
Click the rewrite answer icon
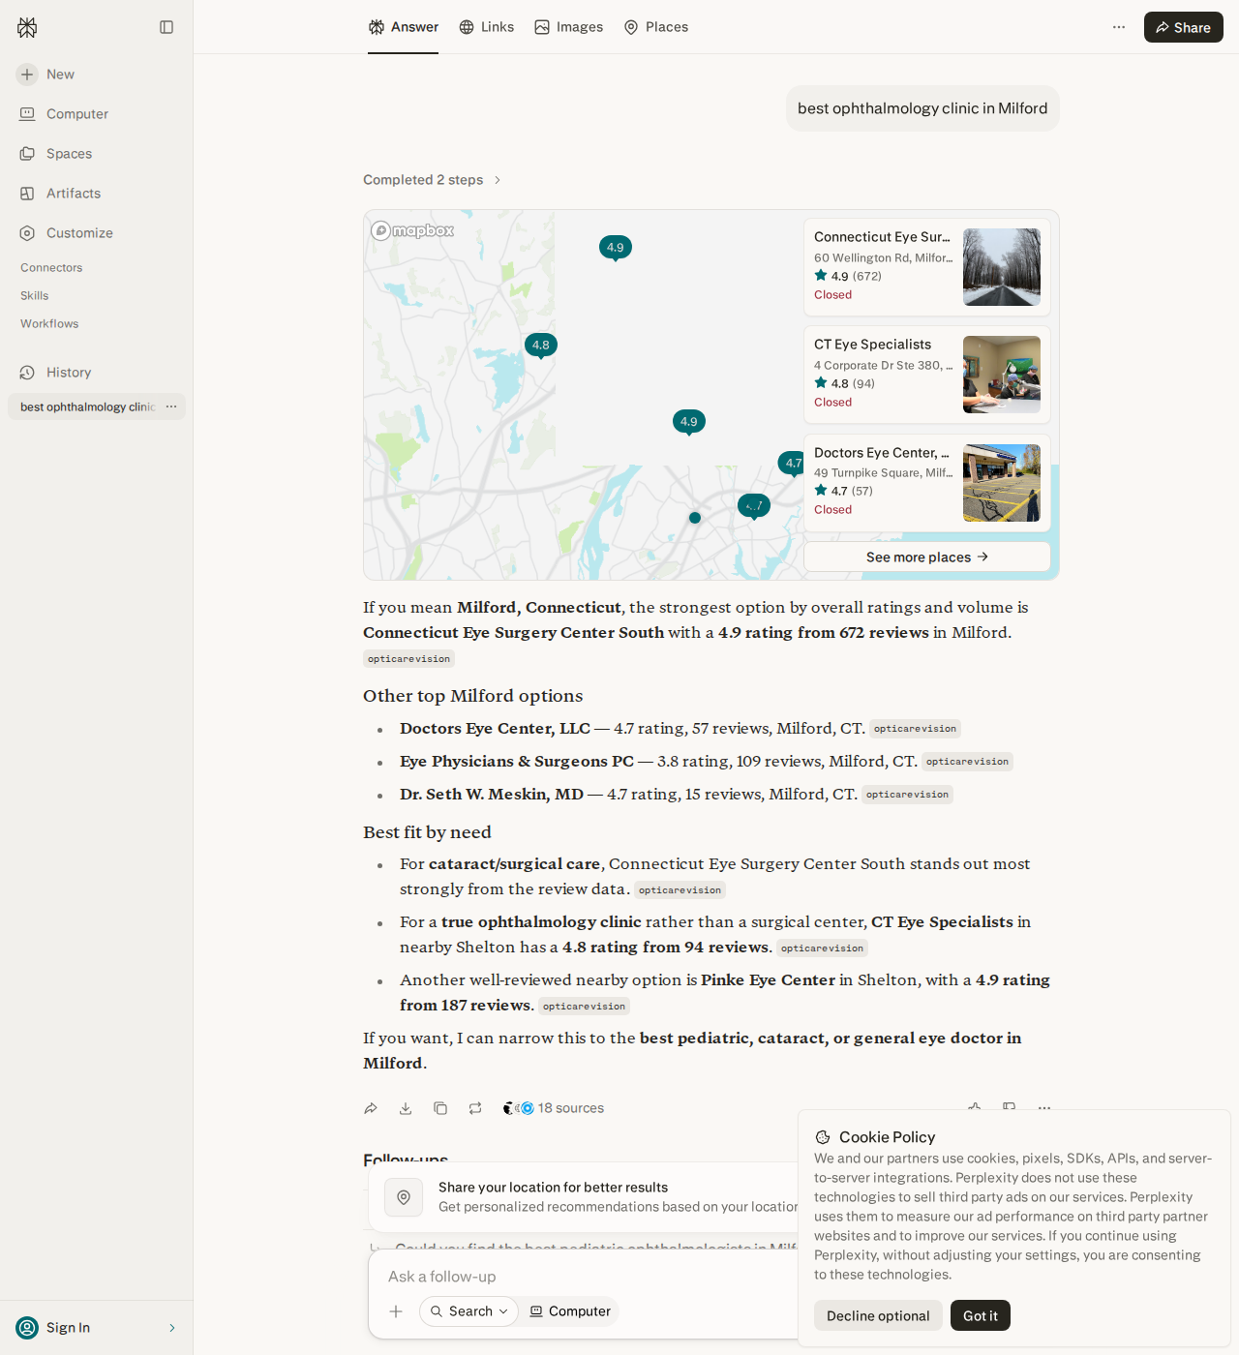click(x=475, y=1108)
